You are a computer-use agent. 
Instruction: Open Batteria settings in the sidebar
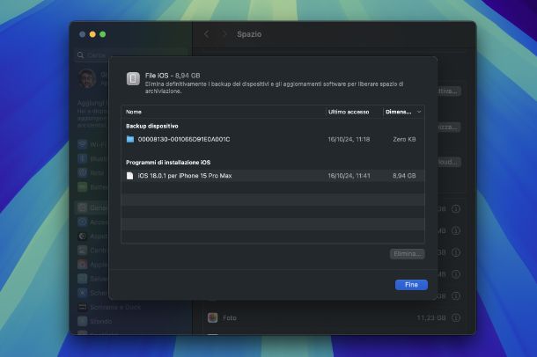pos(92,187)
